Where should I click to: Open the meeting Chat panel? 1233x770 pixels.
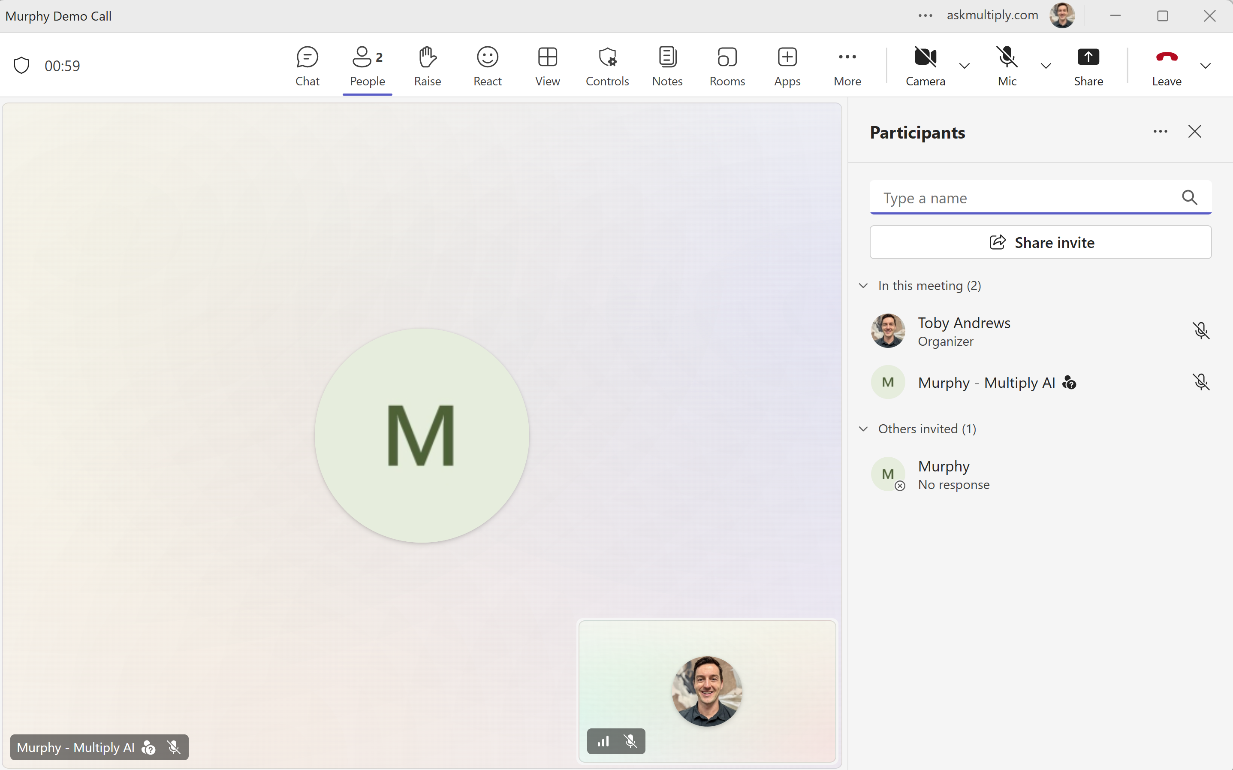point(307,66)
